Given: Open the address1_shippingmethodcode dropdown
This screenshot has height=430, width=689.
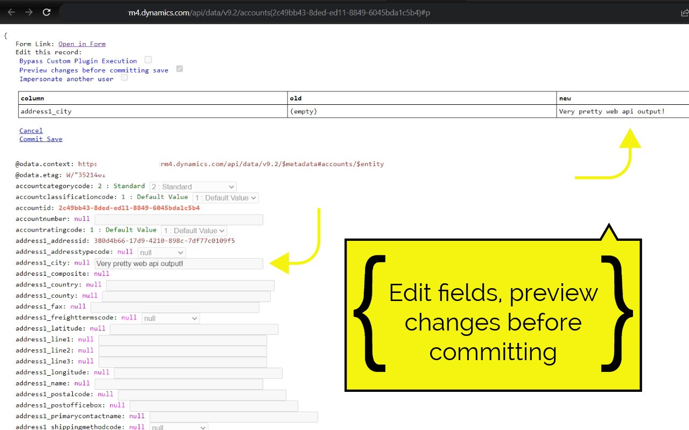Looking at the screenshot, I should click(179, 427).
